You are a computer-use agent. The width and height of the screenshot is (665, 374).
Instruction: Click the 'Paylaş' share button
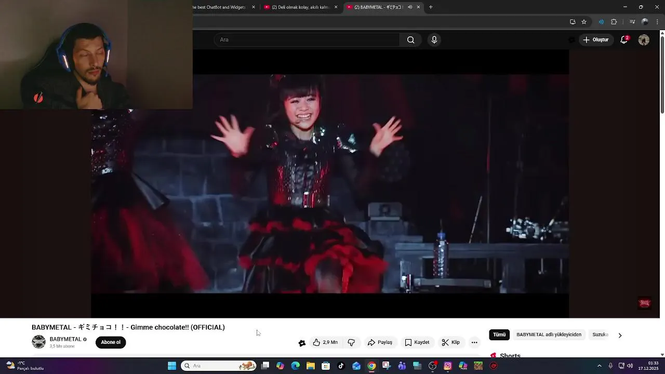(380, 342)
